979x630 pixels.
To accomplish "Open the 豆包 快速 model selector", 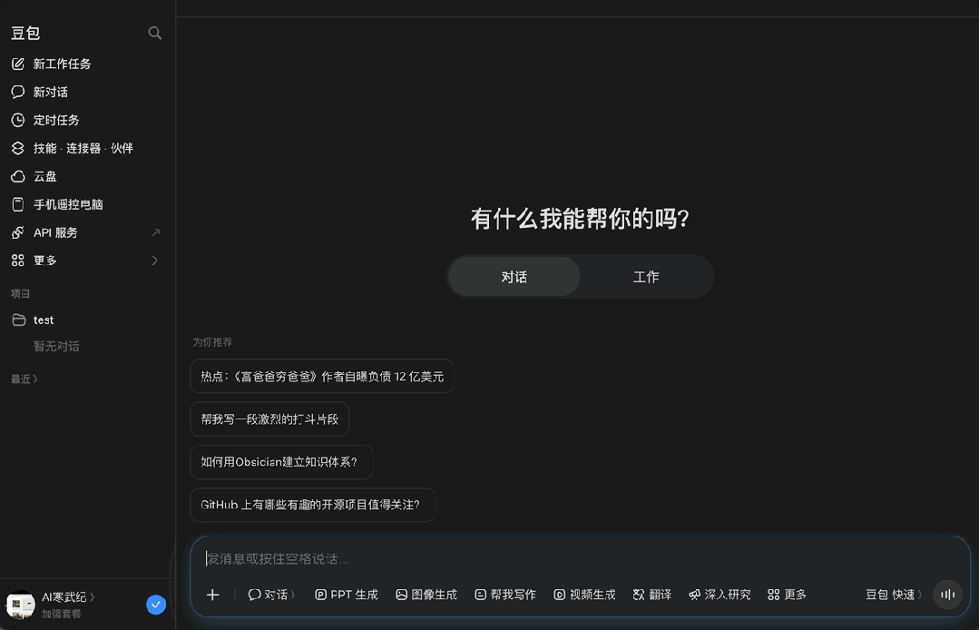I will [894, 595].
